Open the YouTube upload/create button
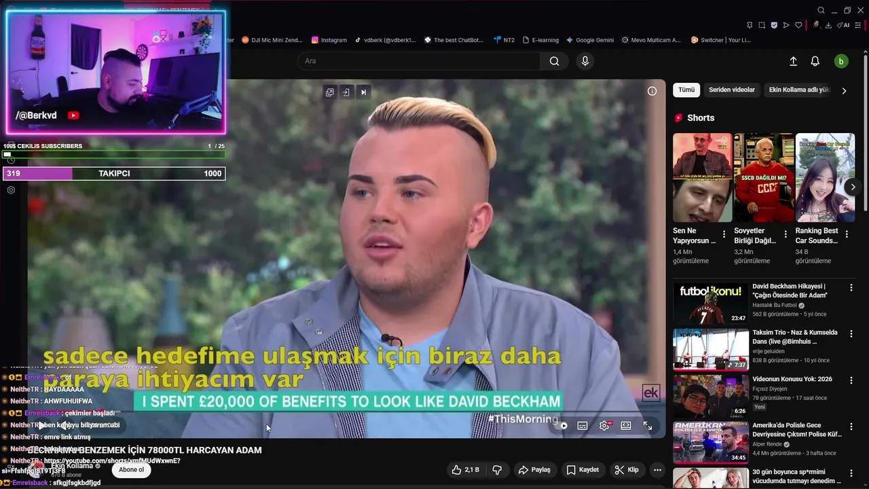This screenshot has width=869, height=489. point(793,61)
